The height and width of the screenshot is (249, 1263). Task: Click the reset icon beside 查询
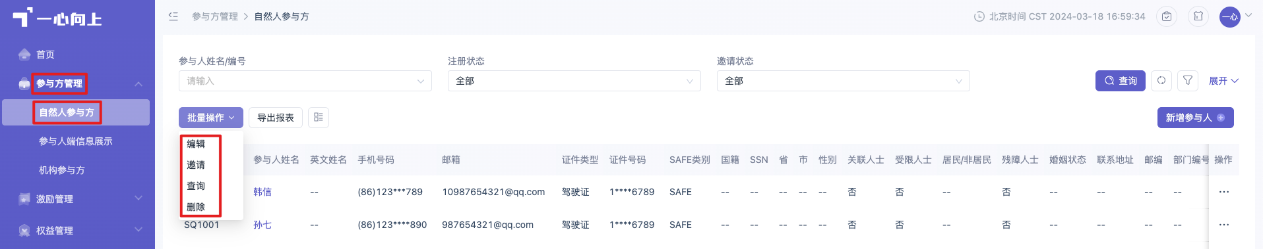pyautogui.click(x=1161, y=81)
